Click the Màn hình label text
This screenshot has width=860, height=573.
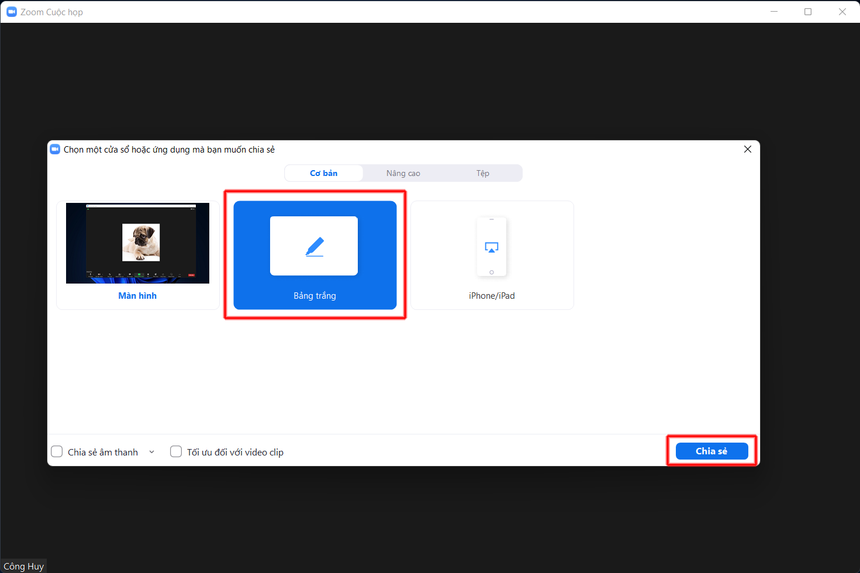(x=137, y=296)
